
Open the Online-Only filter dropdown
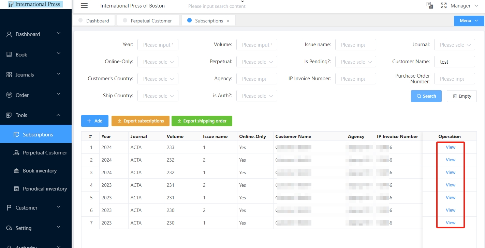click(x=158, y=62)
